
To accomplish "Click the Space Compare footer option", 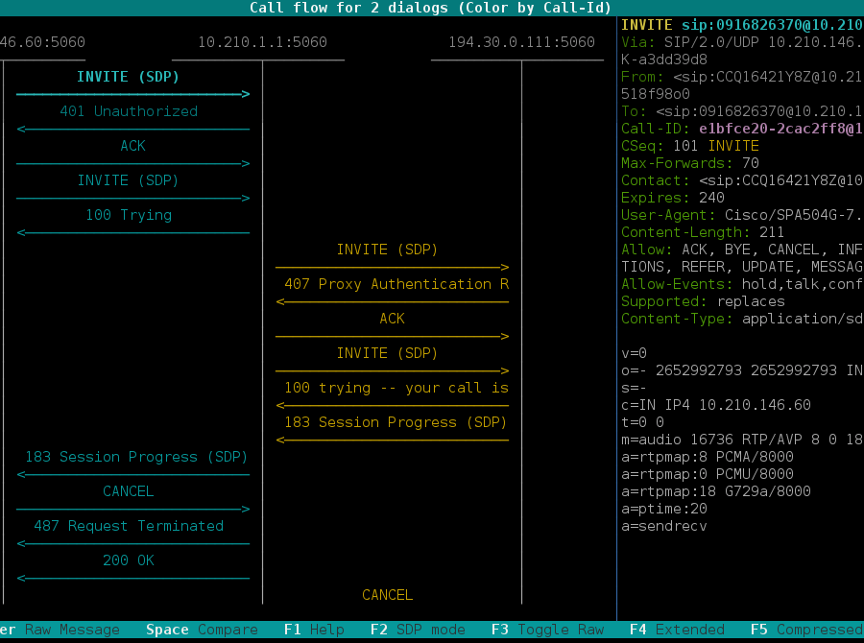I will click(x=202, y=630).
